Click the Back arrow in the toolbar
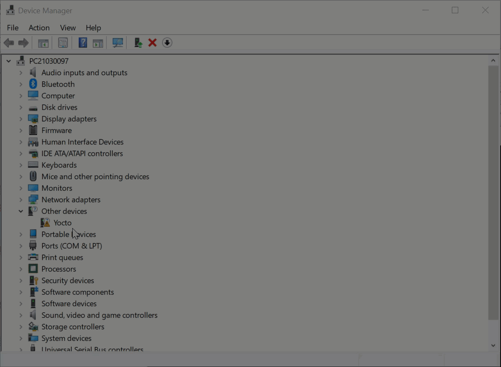 point(9,43)
